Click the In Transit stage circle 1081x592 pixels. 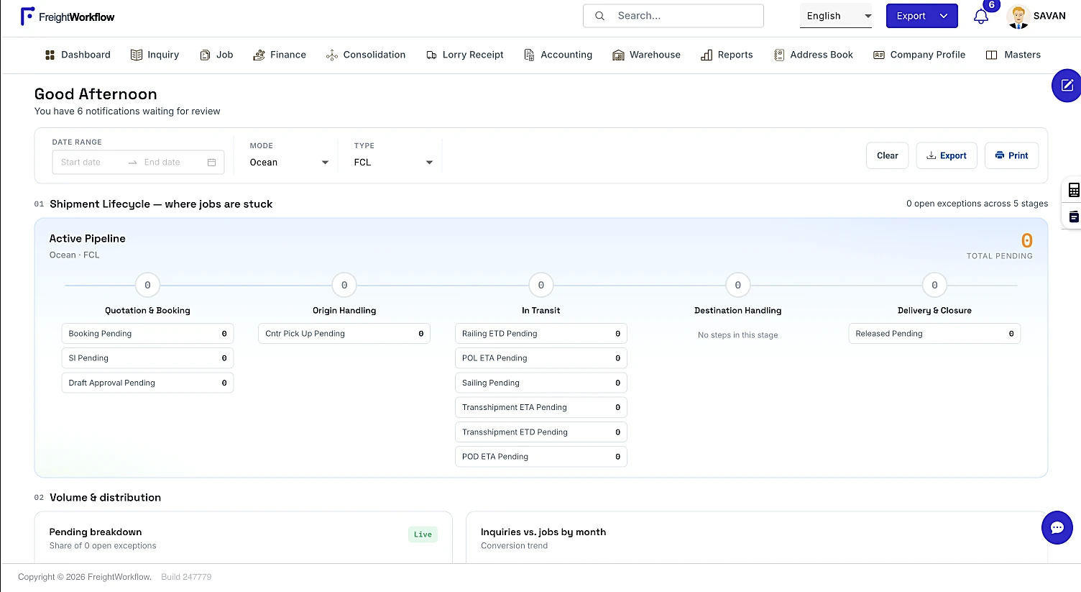[541, 286]
